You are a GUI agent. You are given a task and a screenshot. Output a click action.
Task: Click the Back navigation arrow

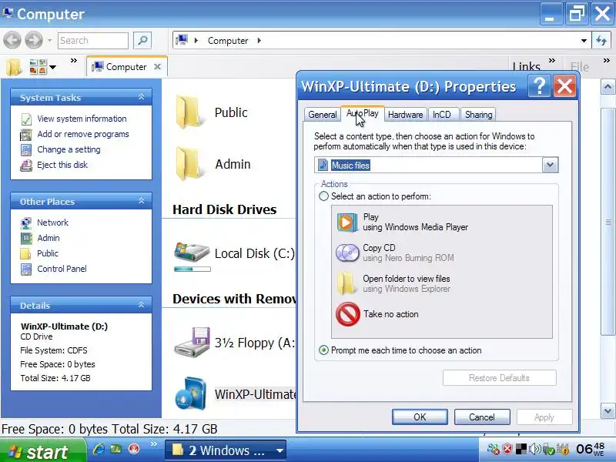(x=12, y=40)
